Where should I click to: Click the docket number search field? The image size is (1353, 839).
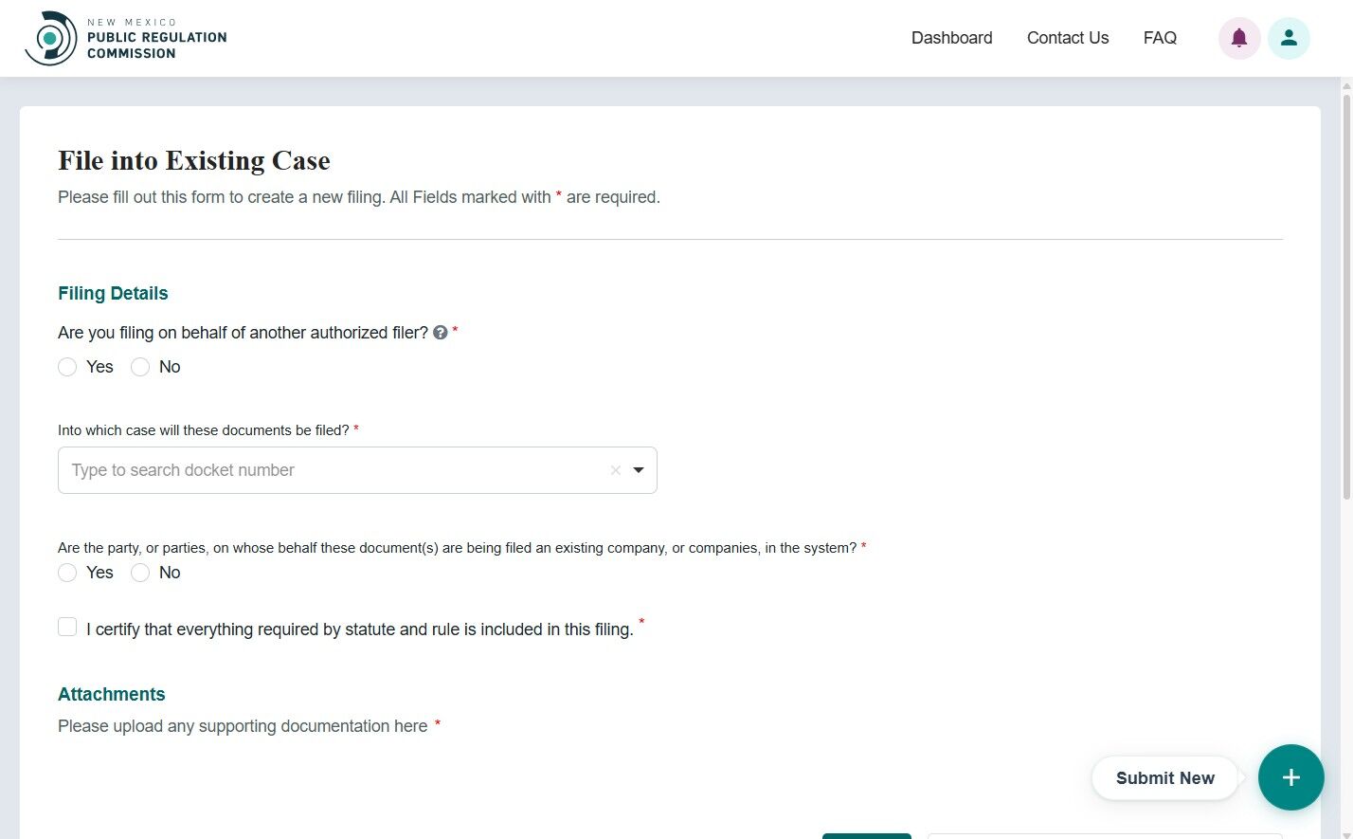pos(284,469)
